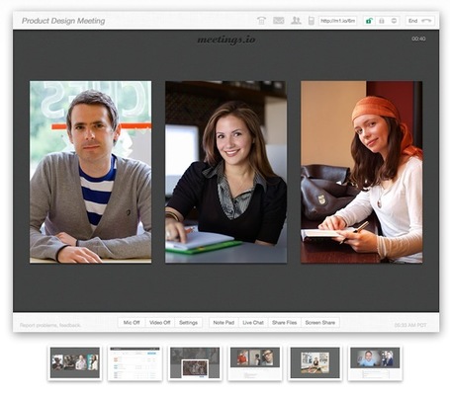Viewport: 450px width, 395px height.
Task: Open fifth gallery thumbnail with single video
Action: coord(315,362)
